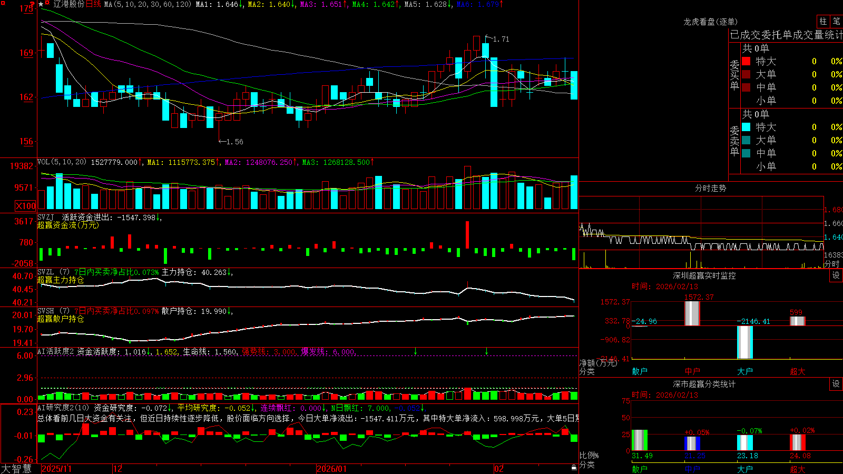Click the teal 中单 sell order swatch
This screenshot has height=474, width=843.
pos(746,153)
